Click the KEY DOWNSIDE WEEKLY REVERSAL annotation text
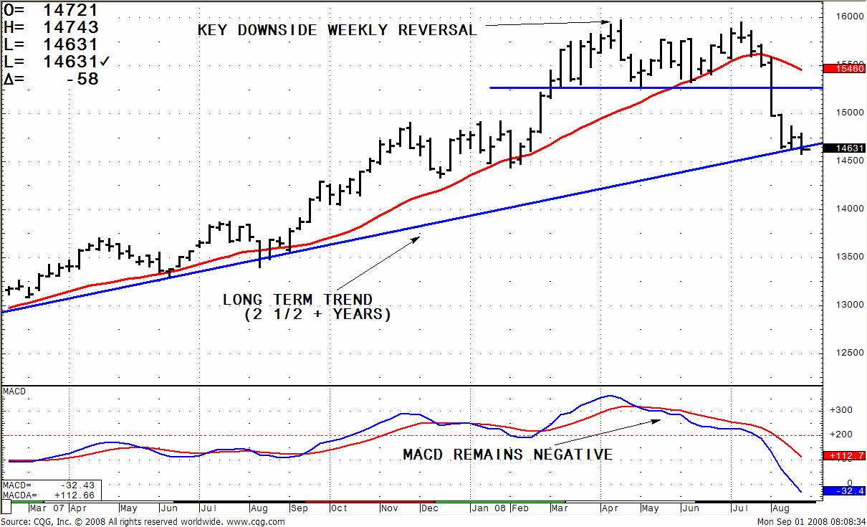867x527 pixels. coord(337,30)
